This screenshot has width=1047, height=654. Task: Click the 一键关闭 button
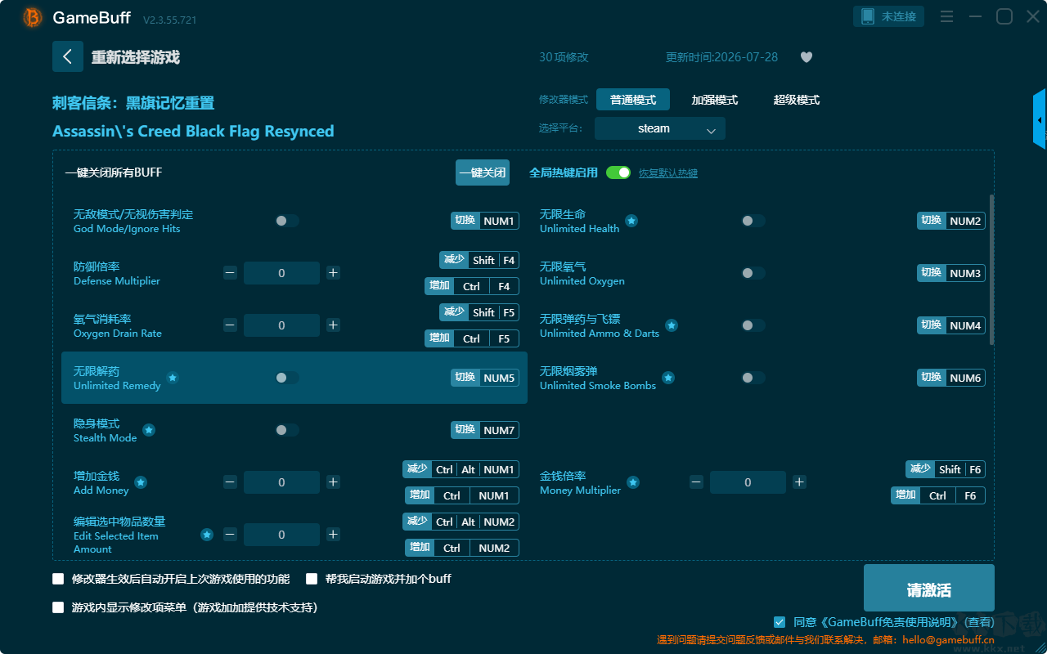pyautogui.click(x=483, y=172)
